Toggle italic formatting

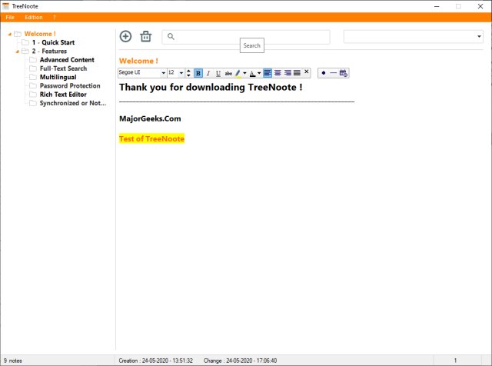[x=208, y=73]
